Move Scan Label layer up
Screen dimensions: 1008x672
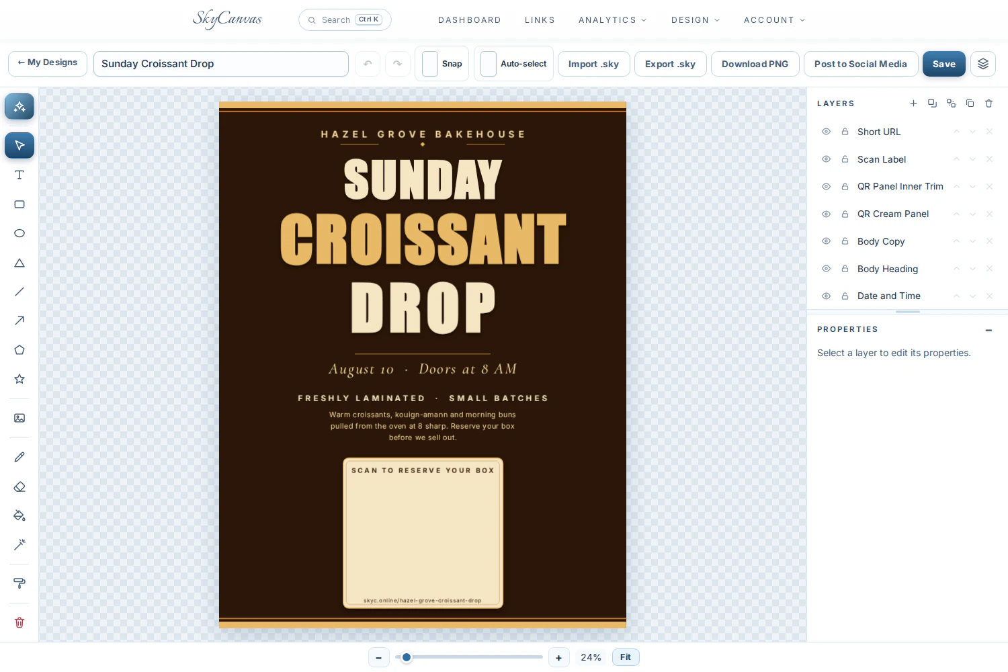click(956, 159)
